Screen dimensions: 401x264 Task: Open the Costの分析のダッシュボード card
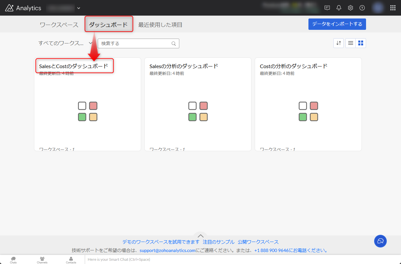pos(308,104)
